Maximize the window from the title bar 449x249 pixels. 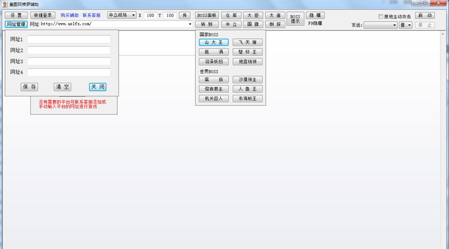coord(425,3)
